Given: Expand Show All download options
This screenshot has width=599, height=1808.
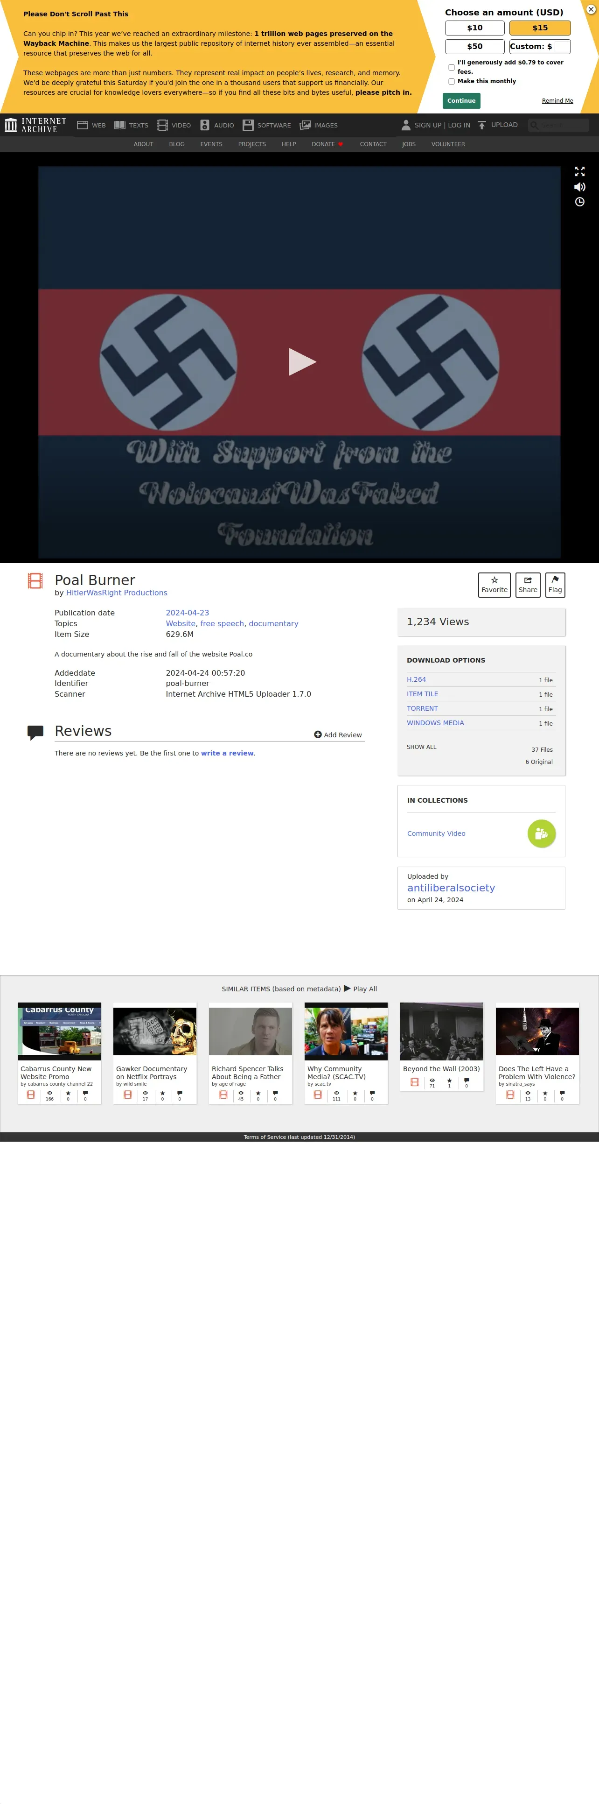Looking at the screenshot, I should (422, 747).
